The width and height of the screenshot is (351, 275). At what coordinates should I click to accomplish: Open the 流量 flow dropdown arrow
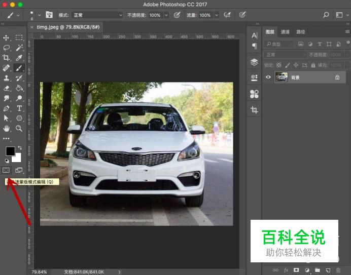(217, 15)
